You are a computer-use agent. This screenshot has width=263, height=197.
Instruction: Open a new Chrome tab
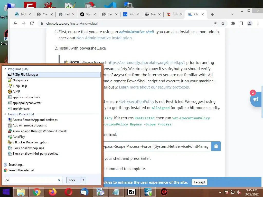click(x=212, y=14)
